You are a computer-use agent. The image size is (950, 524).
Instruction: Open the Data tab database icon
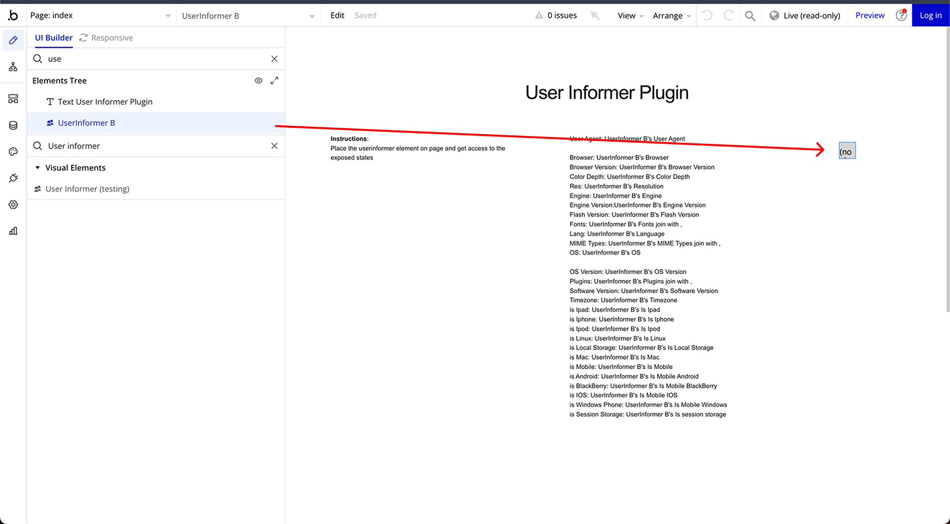pyautogui.click(x=13, y=125)
